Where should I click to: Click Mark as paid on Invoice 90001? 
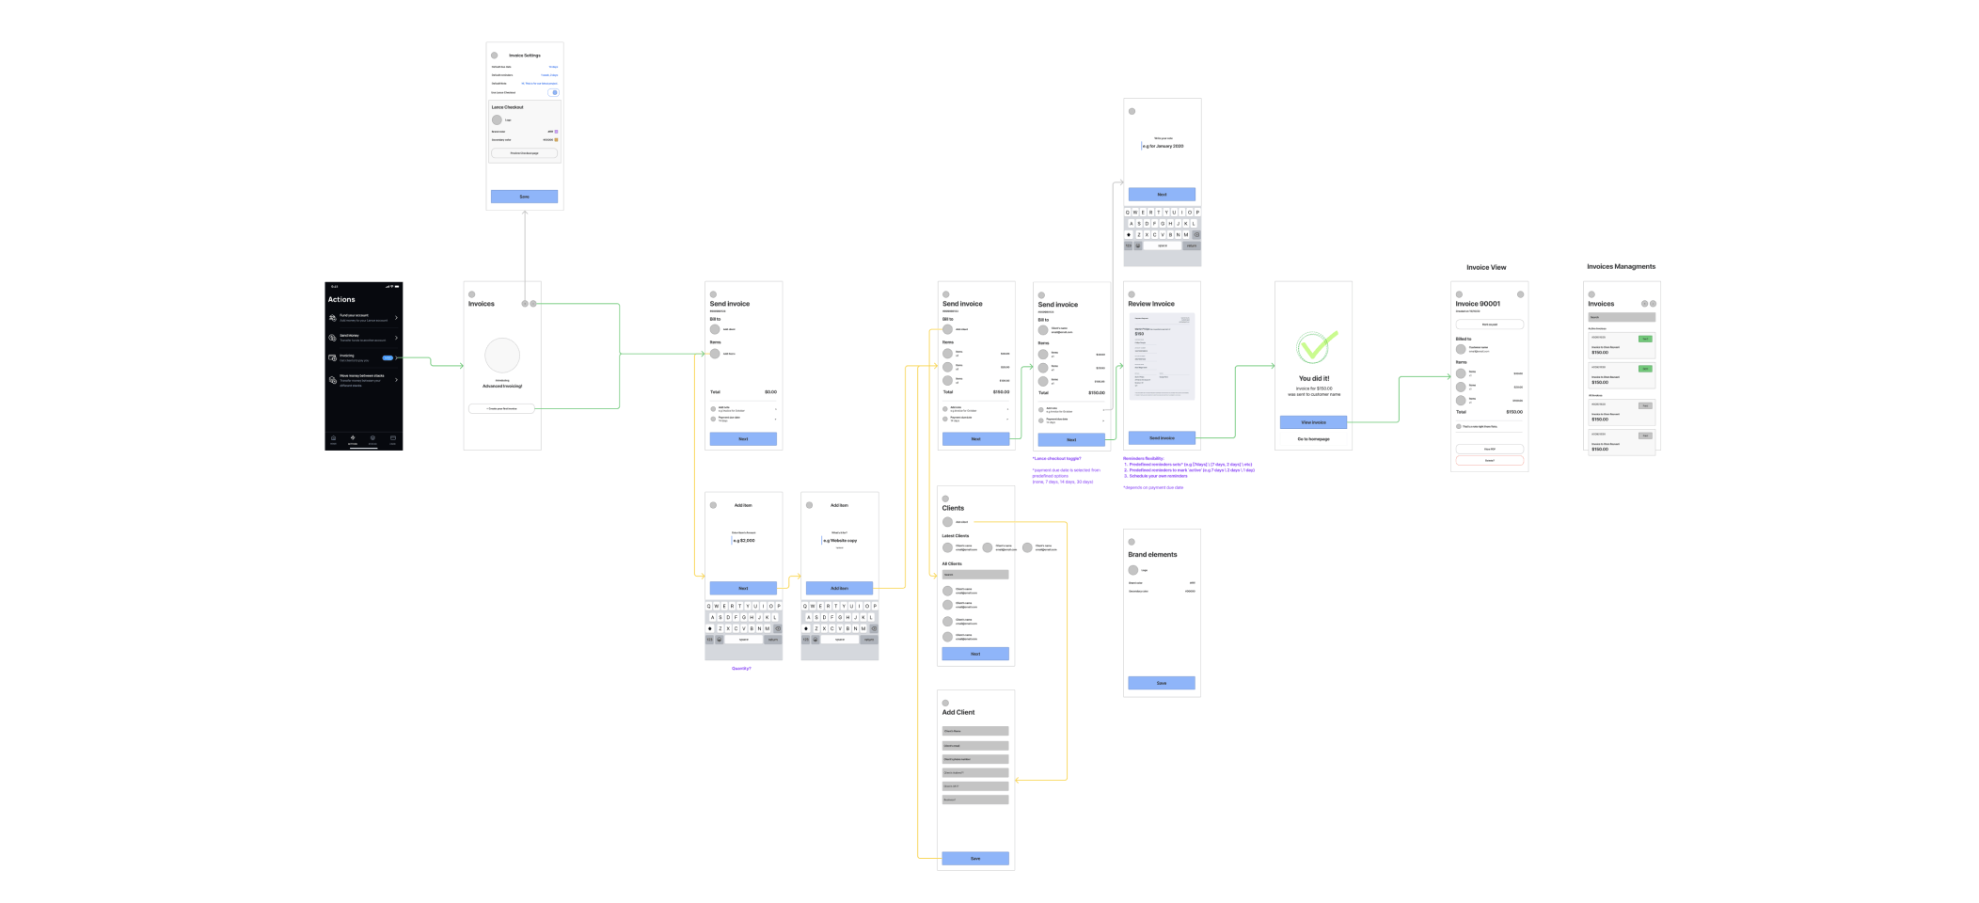coord(1489,325)
